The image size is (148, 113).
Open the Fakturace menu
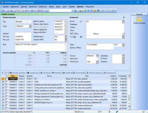[43, 7]
